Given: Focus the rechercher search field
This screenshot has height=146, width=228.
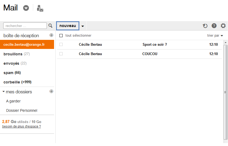Looking at the screenshot, I should [25, 26].
